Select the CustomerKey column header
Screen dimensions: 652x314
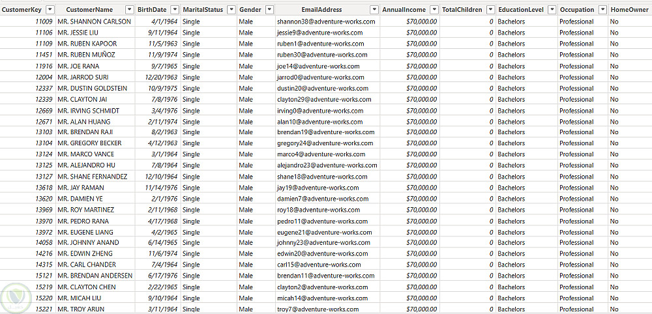(22, 10)
